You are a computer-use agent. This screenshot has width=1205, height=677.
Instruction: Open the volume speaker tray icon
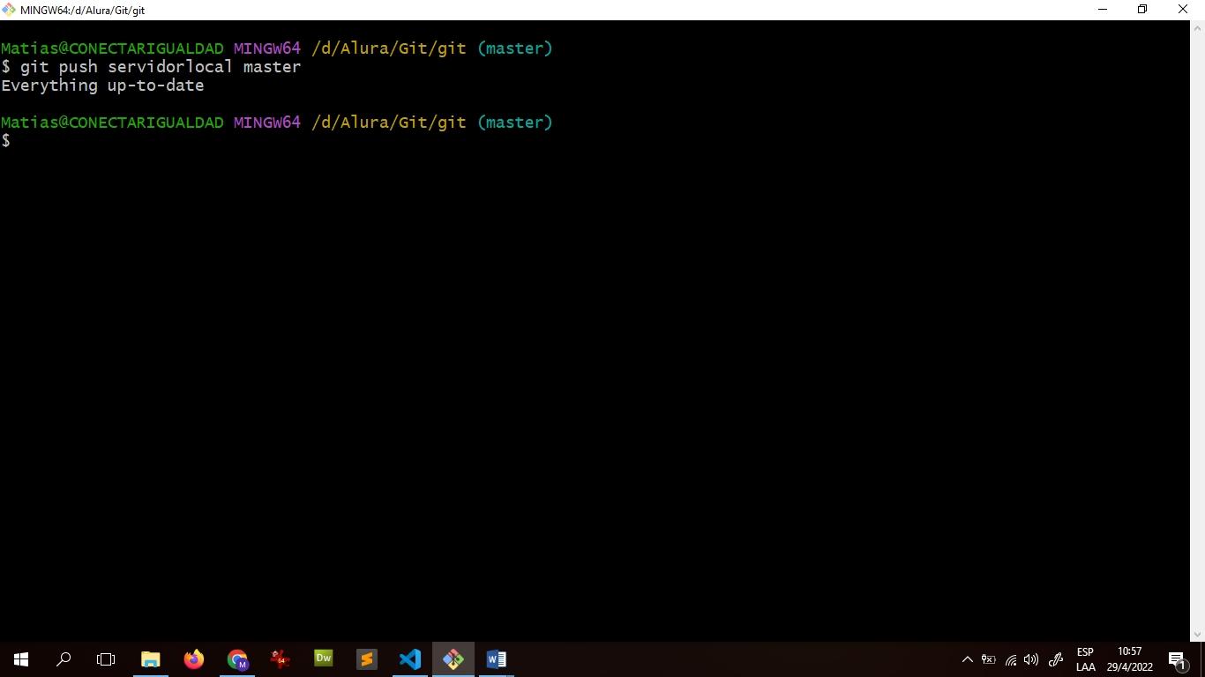[x=1031, y=659]
